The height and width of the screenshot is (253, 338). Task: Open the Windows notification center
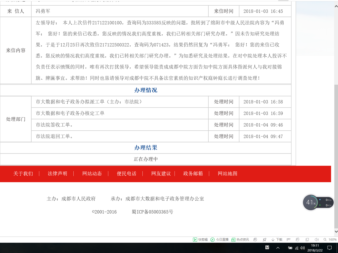330,248
